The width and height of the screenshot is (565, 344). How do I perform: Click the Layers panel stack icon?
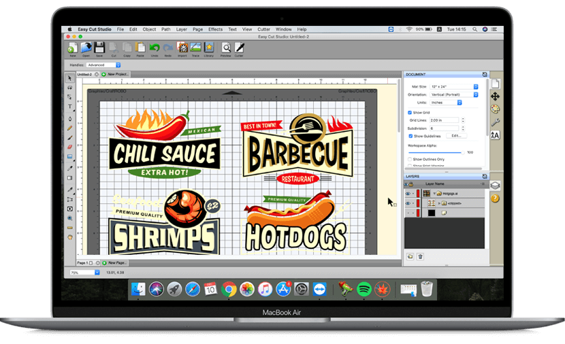tap(495, 186)
